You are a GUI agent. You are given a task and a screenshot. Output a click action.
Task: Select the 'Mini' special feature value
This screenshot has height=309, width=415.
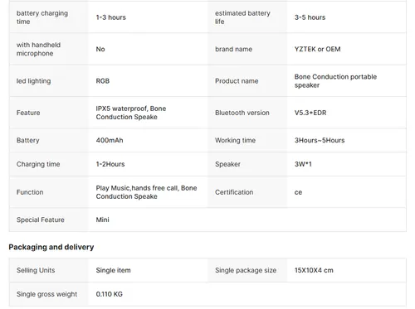103,220
